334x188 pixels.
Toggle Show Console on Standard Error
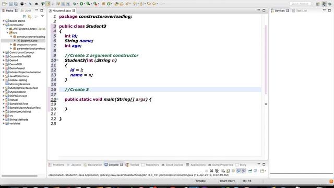[x=244, y=171]
